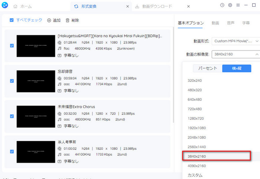Click video reel icon beside 00:32:00
This screenshot has height=179, width=260.
[x=59, y=114]
